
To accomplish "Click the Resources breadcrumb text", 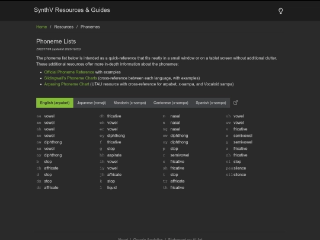I will click(x=63, y=27).
